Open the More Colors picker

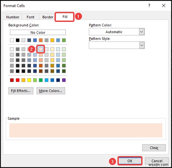coord(51,91)
